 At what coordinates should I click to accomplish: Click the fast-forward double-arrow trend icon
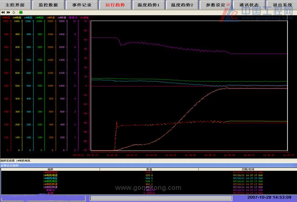(8, 13)
